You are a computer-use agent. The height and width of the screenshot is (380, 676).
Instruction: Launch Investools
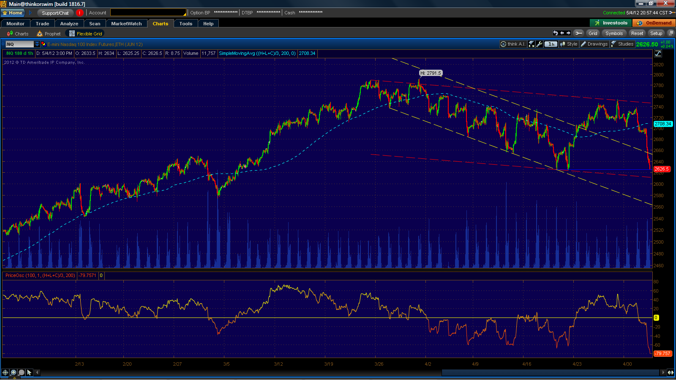click(611, 23)
